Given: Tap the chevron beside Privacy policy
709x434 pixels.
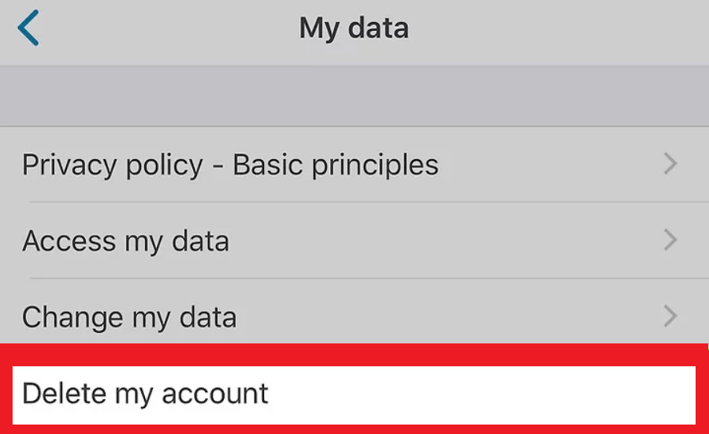Looking at the screenshot, I should click(670, 164).
